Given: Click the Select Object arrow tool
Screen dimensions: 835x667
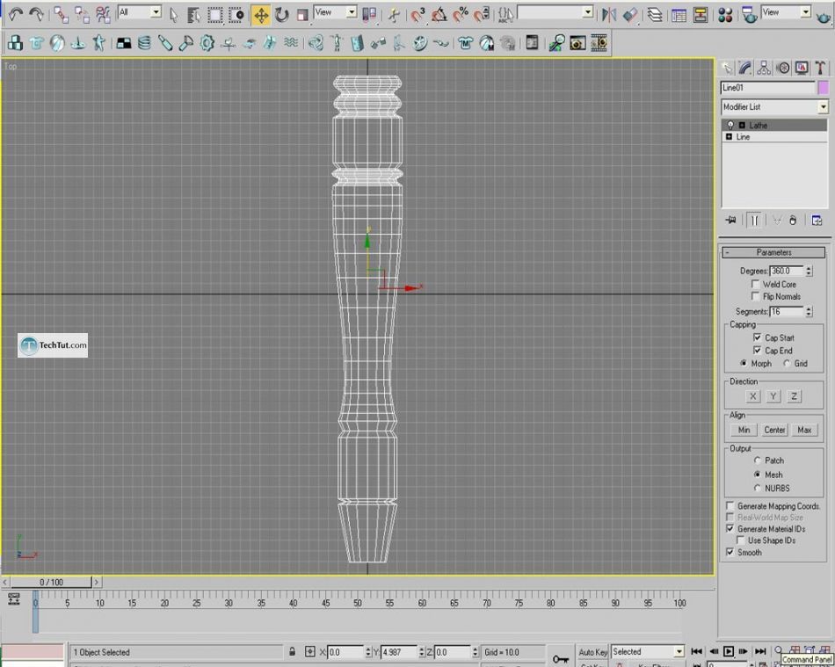Looking at the screenshot, I should tap(173, 15).
